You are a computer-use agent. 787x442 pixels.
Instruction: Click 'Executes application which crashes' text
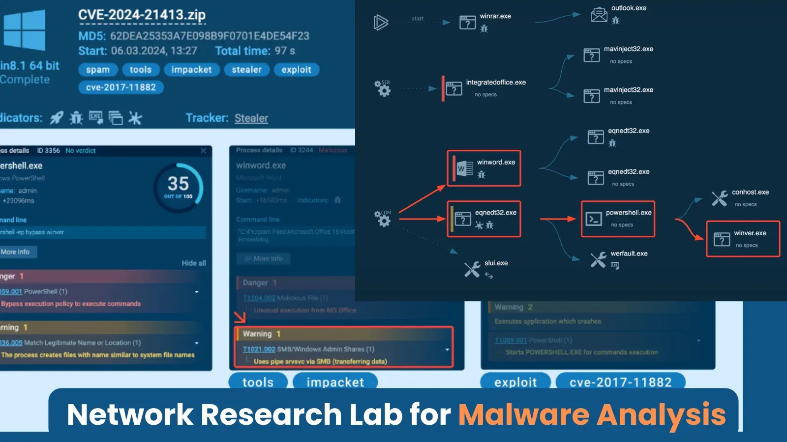pyautogui.click(x=548, y=321)
